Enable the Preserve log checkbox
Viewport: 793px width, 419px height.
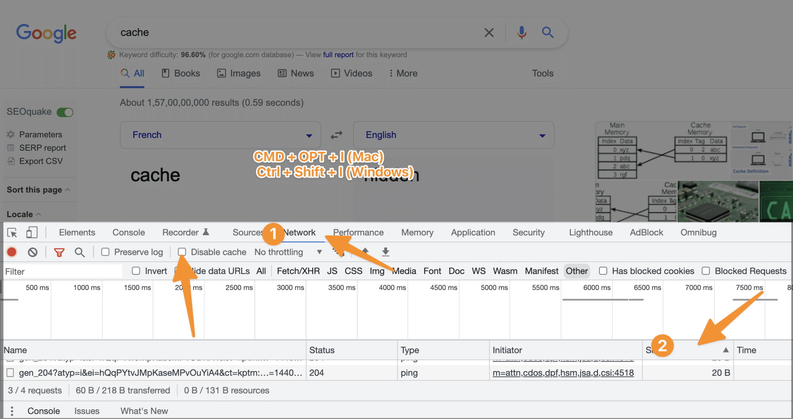[105, 252]
